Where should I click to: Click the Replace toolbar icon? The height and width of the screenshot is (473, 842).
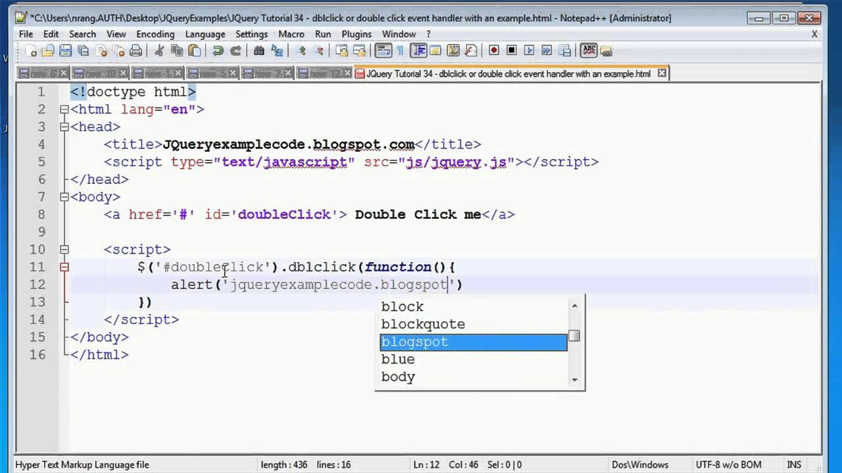tap(277, 51)
